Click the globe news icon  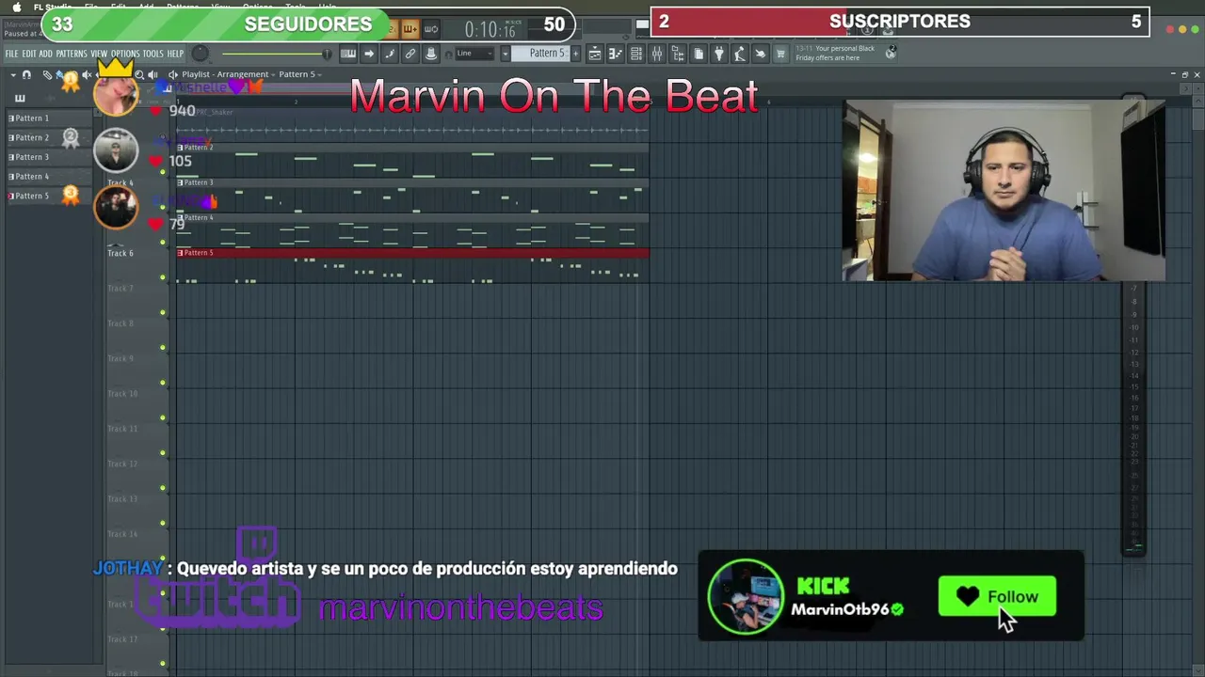[x=891, y=53]
